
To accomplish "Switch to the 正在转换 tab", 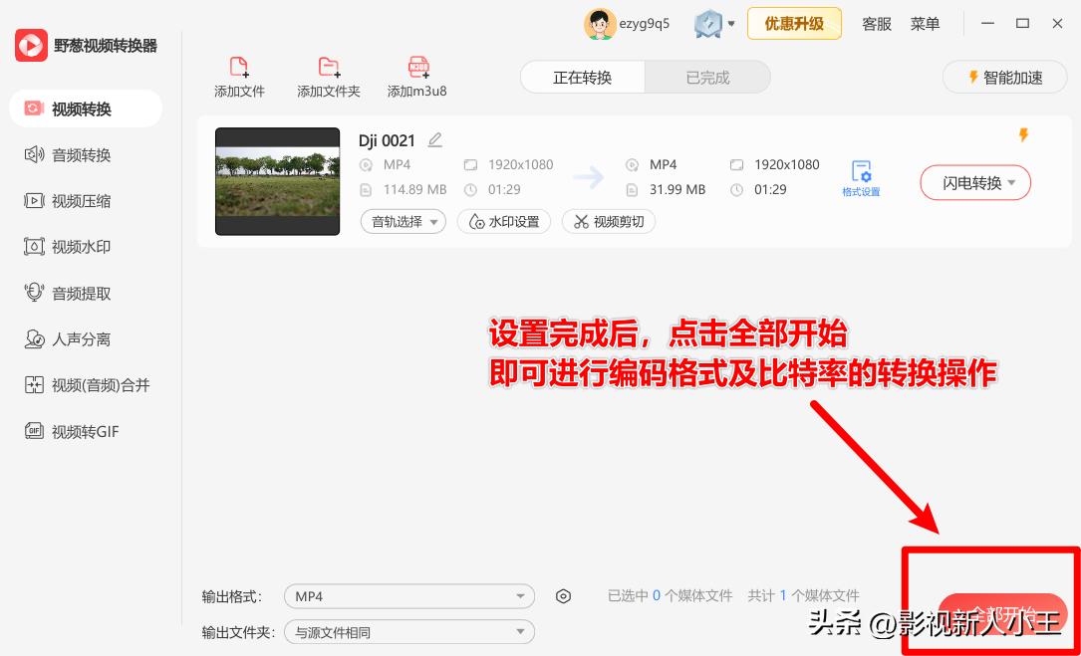I will point(583,78).
